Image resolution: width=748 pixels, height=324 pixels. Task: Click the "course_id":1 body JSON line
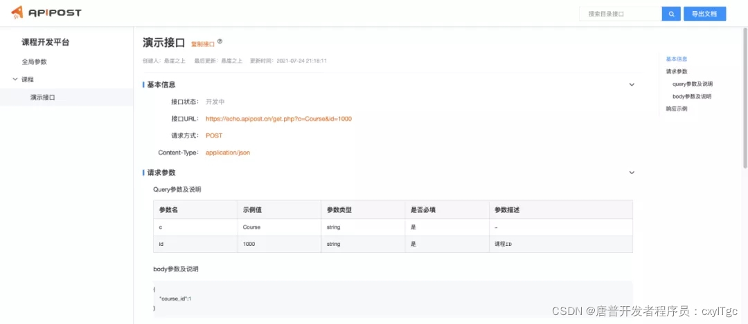(x=175, y=298)
